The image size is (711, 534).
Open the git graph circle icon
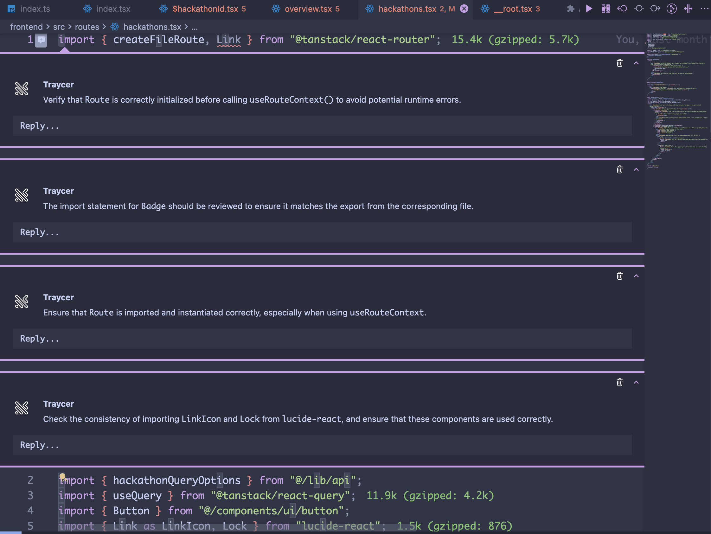(x=671, y=9)
